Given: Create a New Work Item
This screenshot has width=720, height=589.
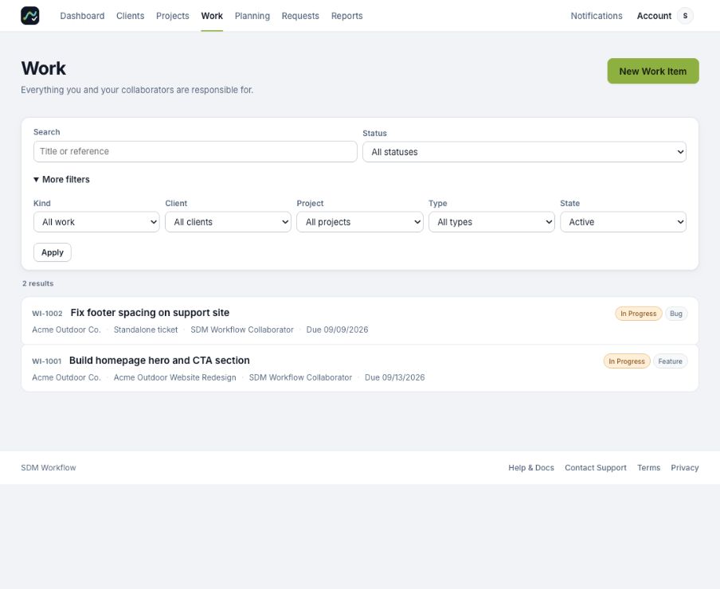Looking at the screenshot, I should (x=653, y=71).
